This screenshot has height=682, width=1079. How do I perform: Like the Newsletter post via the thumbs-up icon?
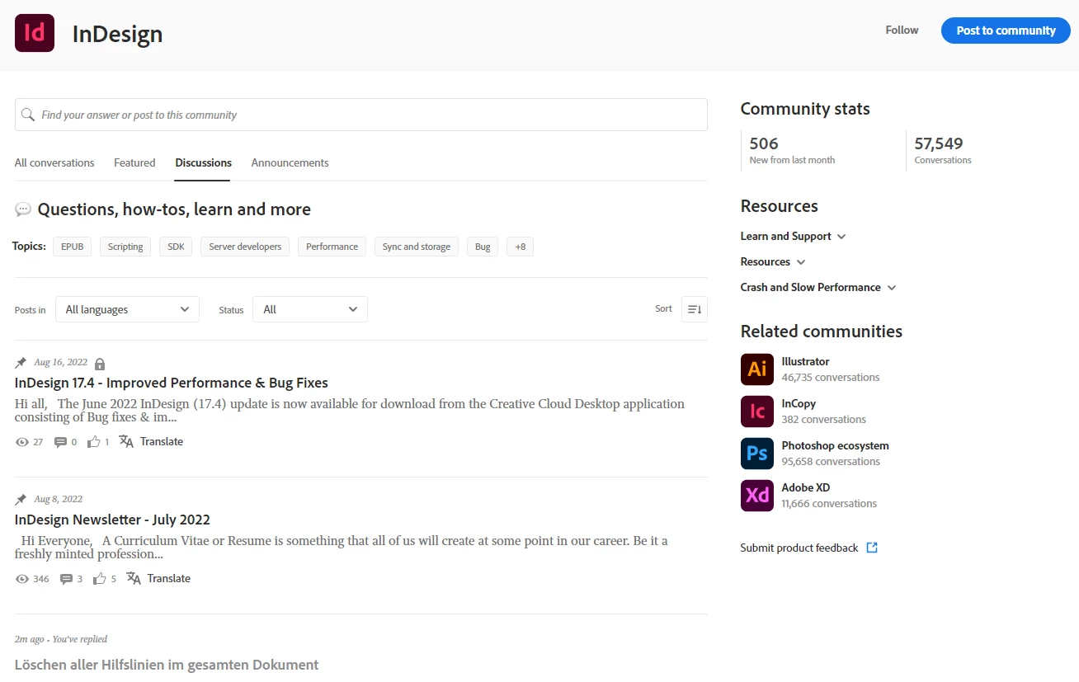click(100, 578)
